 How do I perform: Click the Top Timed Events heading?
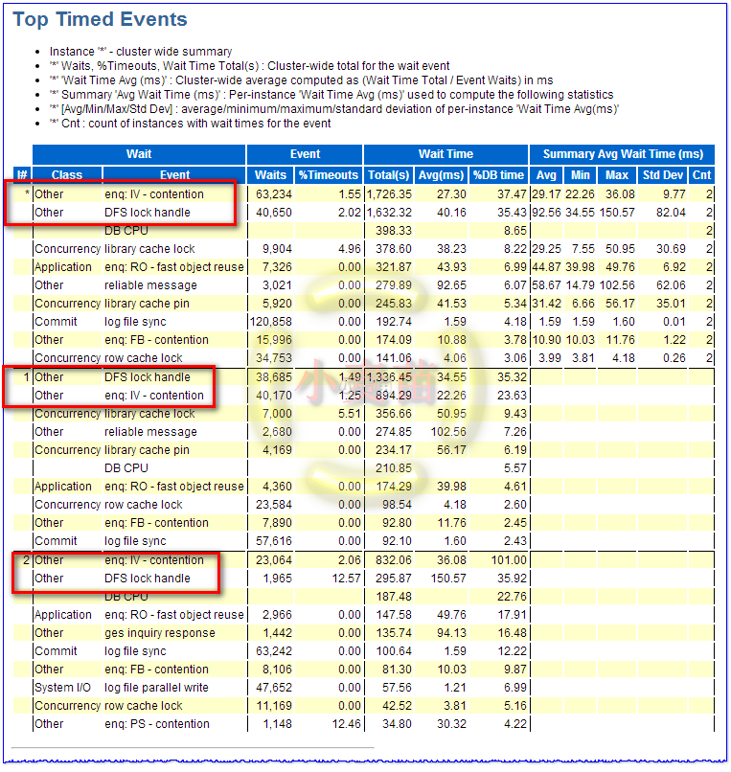100,19
